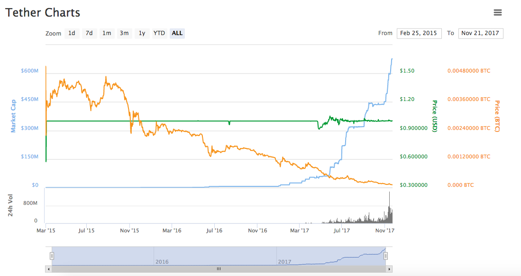The image size is (521, 276).
Task: Click the $0.300000 USD price label
Action: coord(414,185)
